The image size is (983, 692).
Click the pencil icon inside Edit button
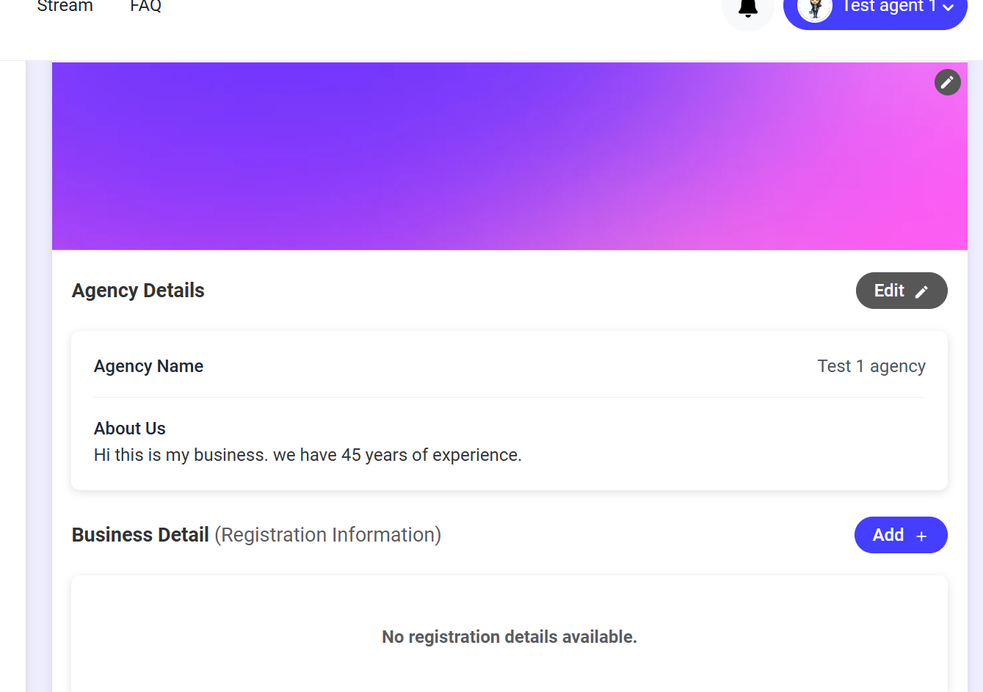(921, 291)
